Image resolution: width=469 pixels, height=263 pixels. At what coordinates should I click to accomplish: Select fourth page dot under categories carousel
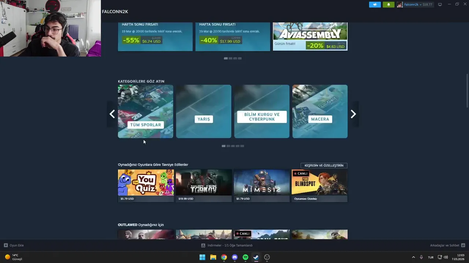click(237, 146)
